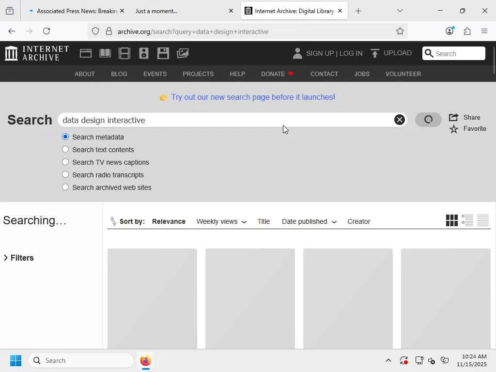Click the Share icon
496x372 pixels.
click(x=453, y=117)
